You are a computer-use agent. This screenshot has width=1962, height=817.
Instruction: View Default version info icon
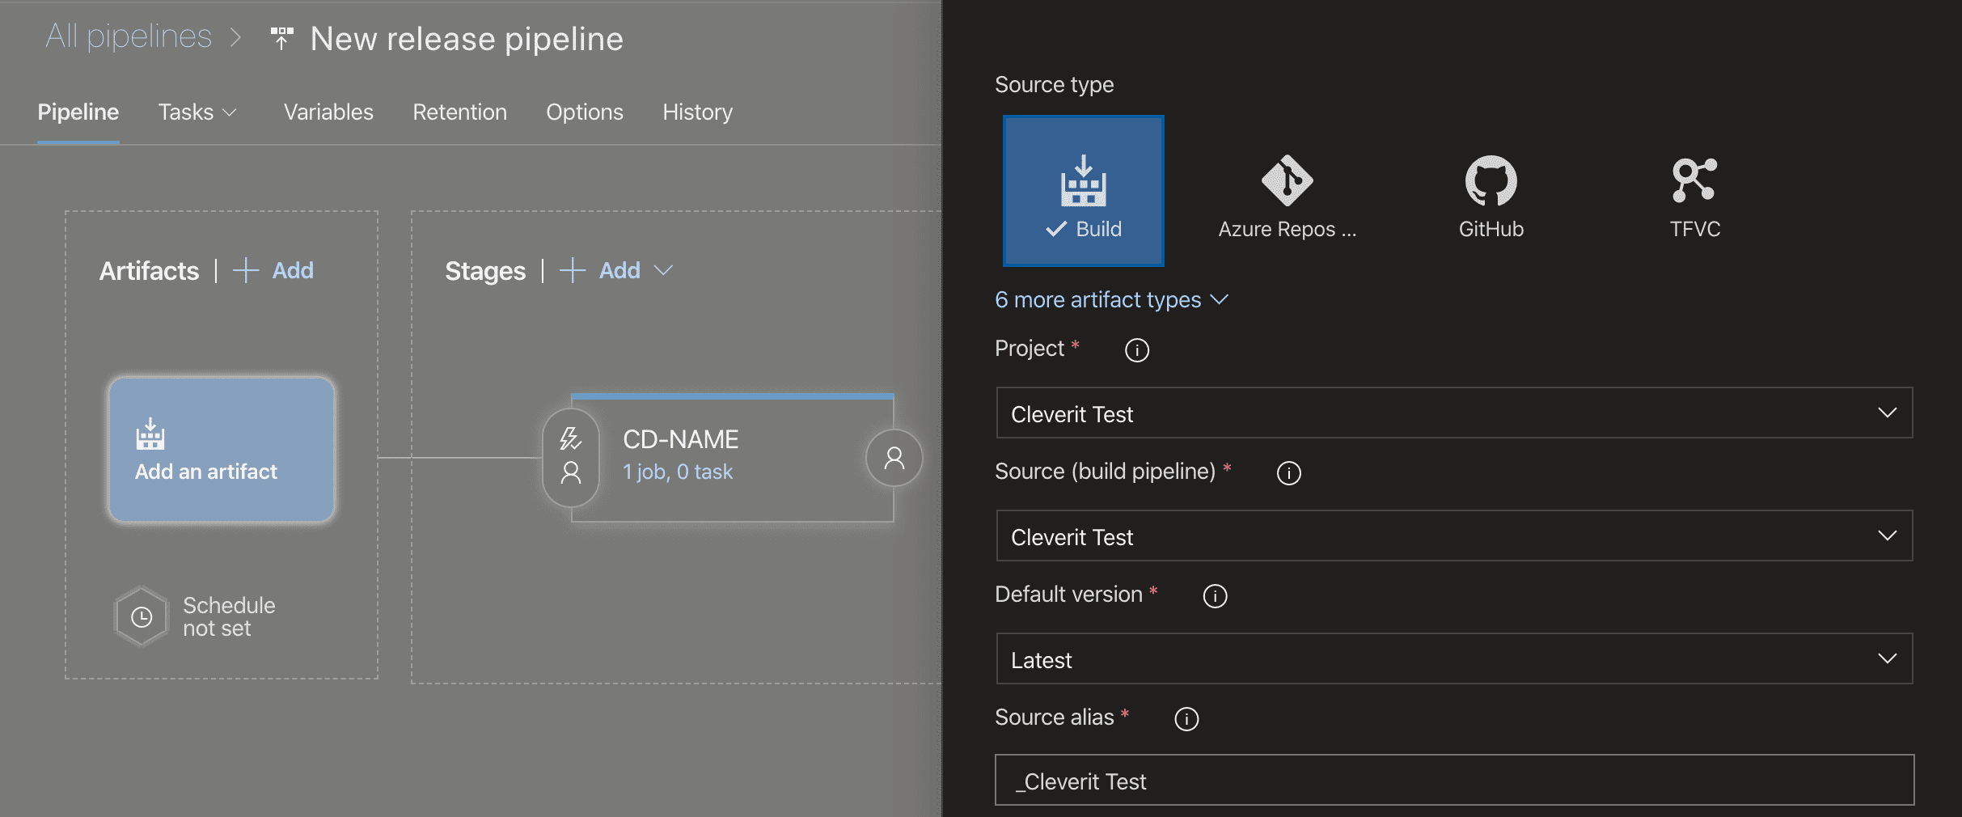[x=1215, y=596]
